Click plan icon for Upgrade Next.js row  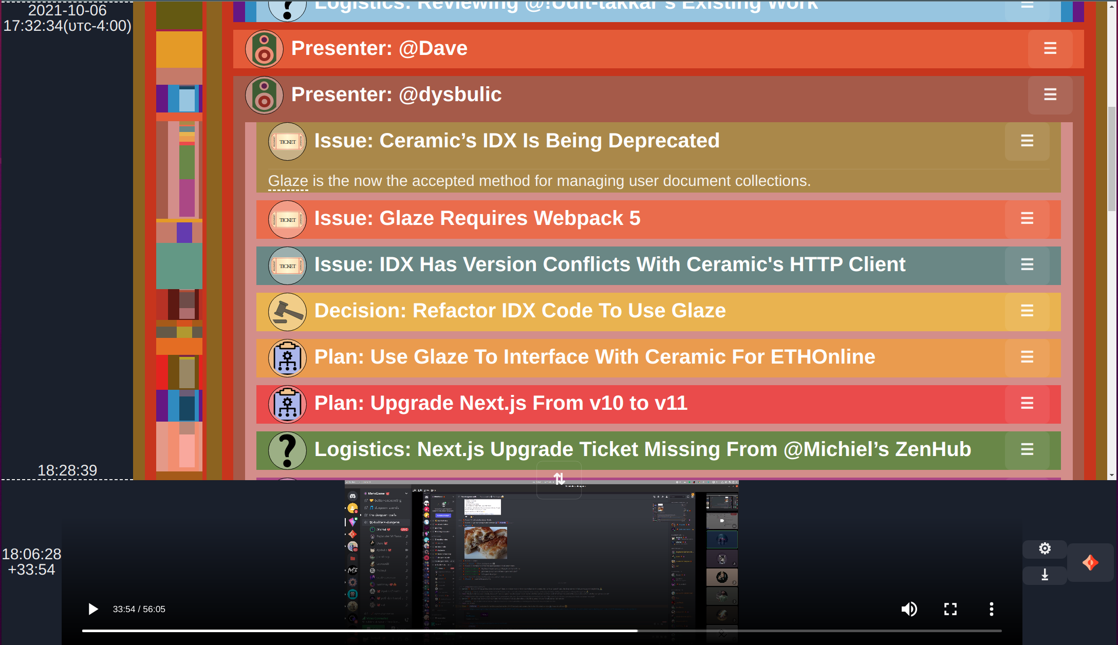point(287,404)
